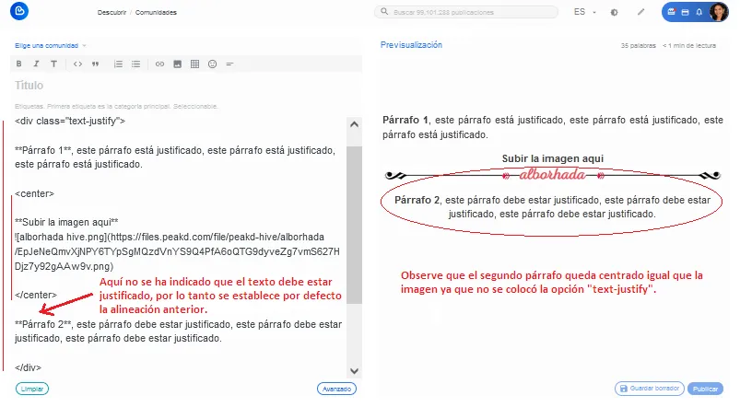Click the '**Párrafo 1**' text in the editor
Screen dimensions: 740x407
[x=43, y=150]
